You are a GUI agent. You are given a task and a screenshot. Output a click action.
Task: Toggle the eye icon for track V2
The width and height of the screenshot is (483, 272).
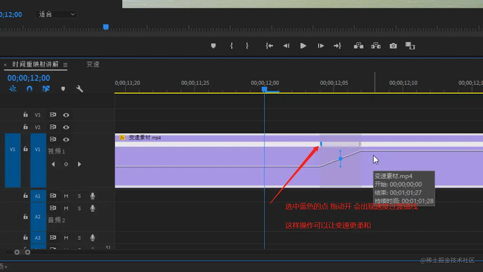click(66, 127)
